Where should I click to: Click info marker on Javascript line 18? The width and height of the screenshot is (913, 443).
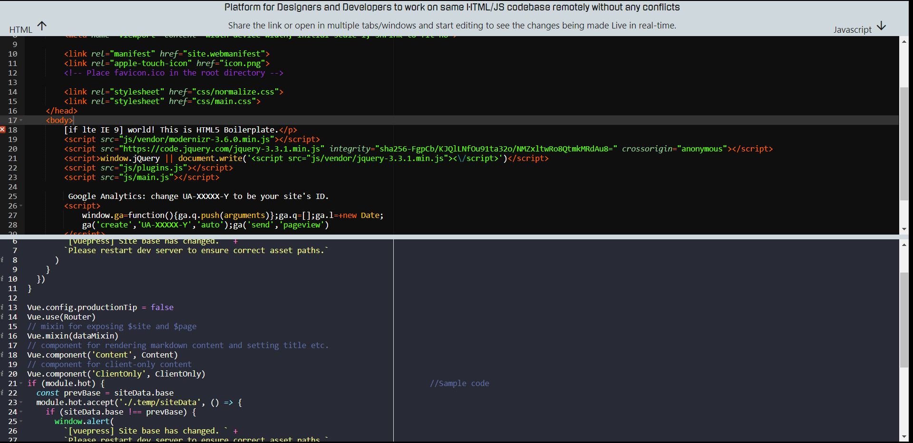(x=2, y=355)
